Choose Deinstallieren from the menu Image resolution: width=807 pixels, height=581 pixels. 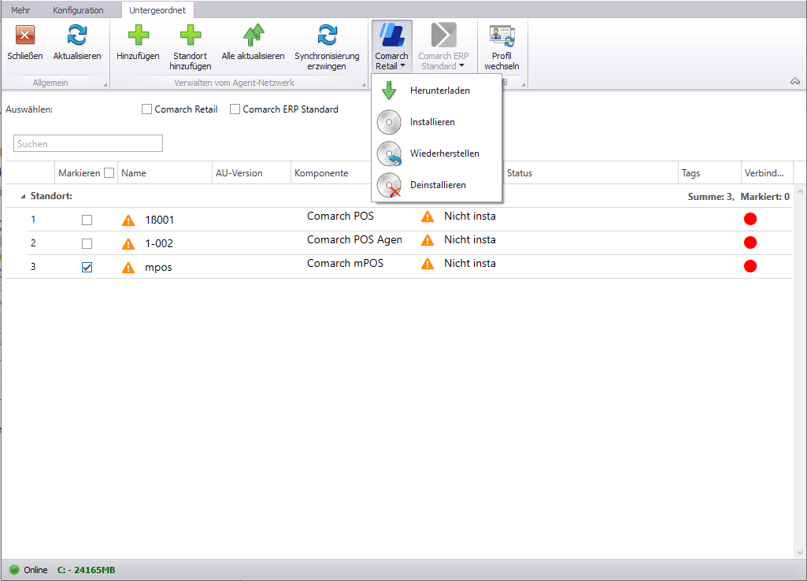pos(436,185)
